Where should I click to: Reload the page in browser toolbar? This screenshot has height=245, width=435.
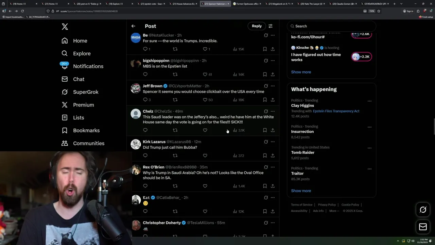click(x=22, y=11)
